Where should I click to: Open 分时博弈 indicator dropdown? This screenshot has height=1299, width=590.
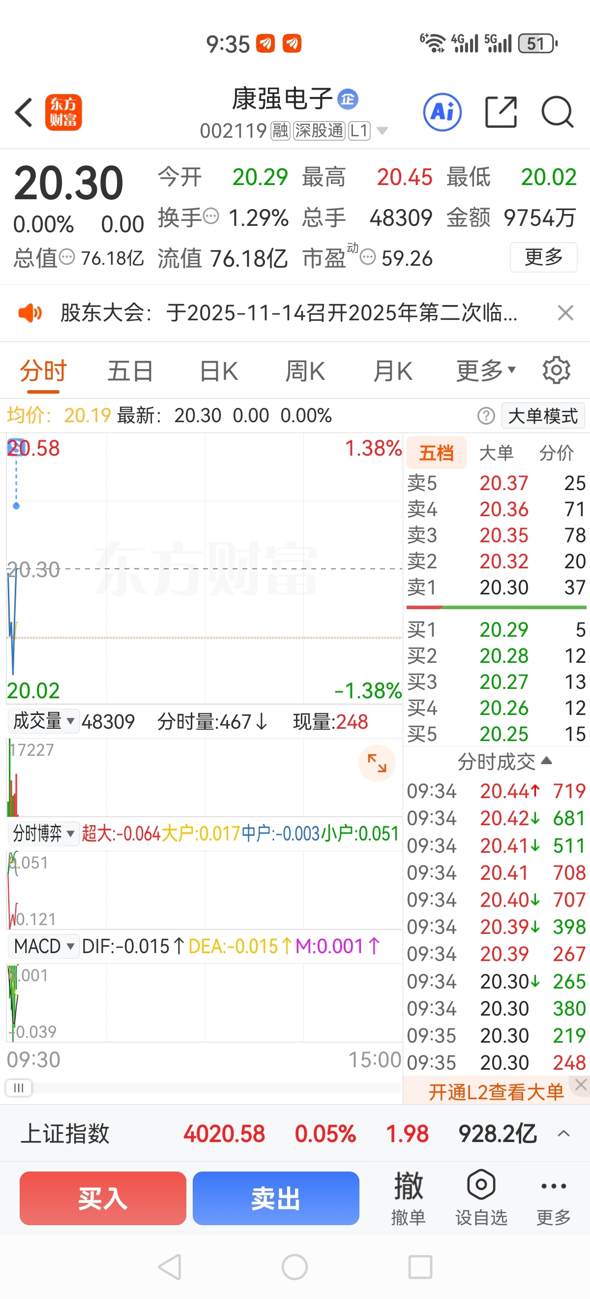44,834
